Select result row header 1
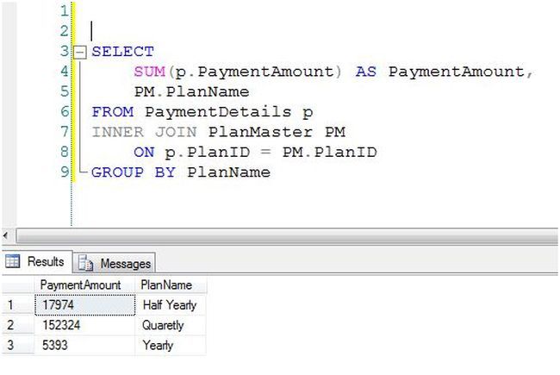560x375 pixels. 18,305
